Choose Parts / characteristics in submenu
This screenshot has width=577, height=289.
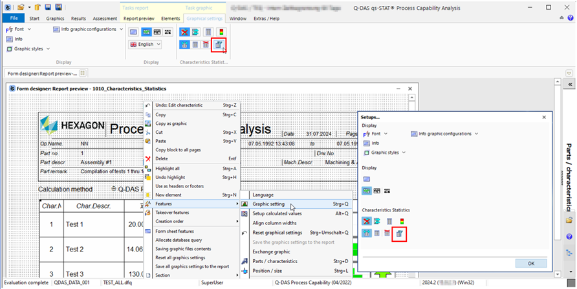click(x=295, y=261)
